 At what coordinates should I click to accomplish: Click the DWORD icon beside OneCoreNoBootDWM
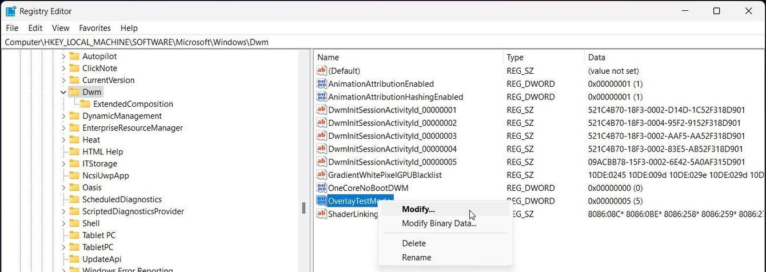click(x=321, y=188)
